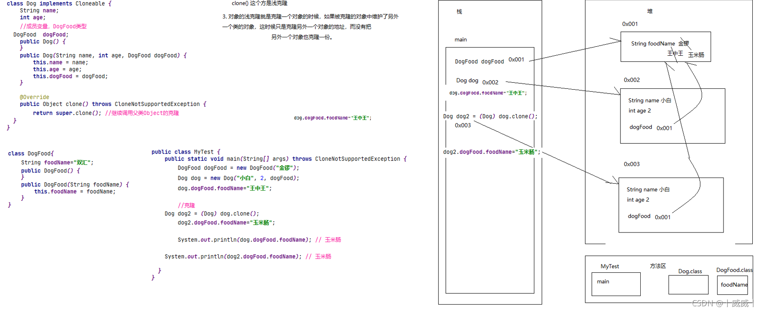
Task: Click the pink '//克隆' comment in MyTest
Action: click(x=186, y=205)
